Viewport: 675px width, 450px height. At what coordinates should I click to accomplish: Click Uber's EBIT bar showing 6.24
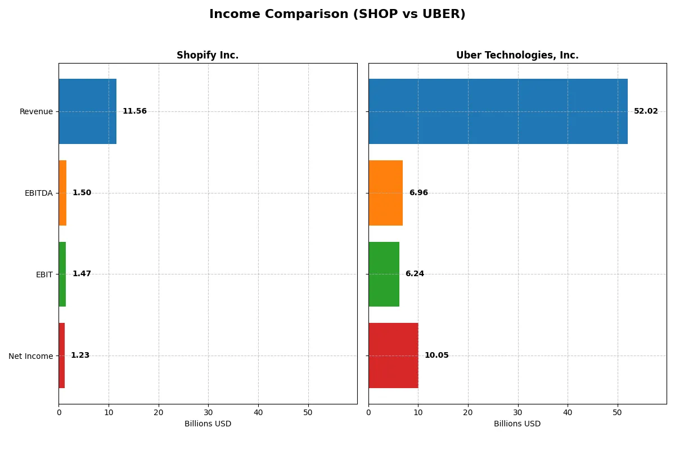click(x=383, y=274)
